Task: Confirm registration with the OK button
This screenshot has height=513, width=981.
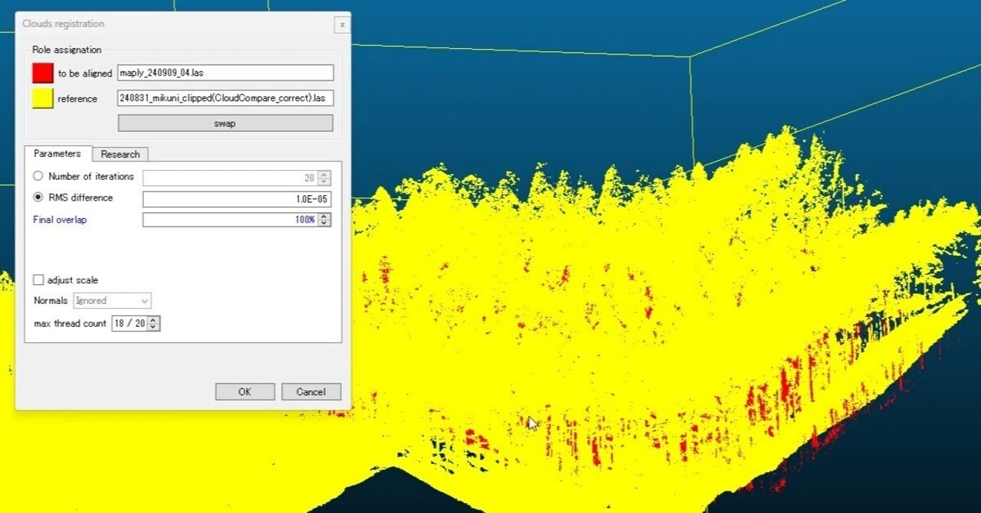Action: tap(244, 391)
